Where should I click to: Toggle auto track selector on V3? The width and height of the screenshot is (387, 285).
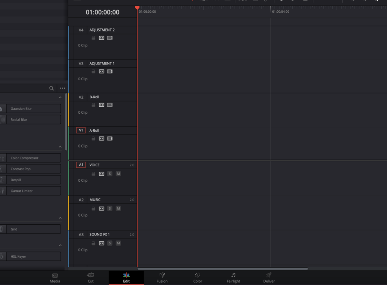tap(101, 71)
